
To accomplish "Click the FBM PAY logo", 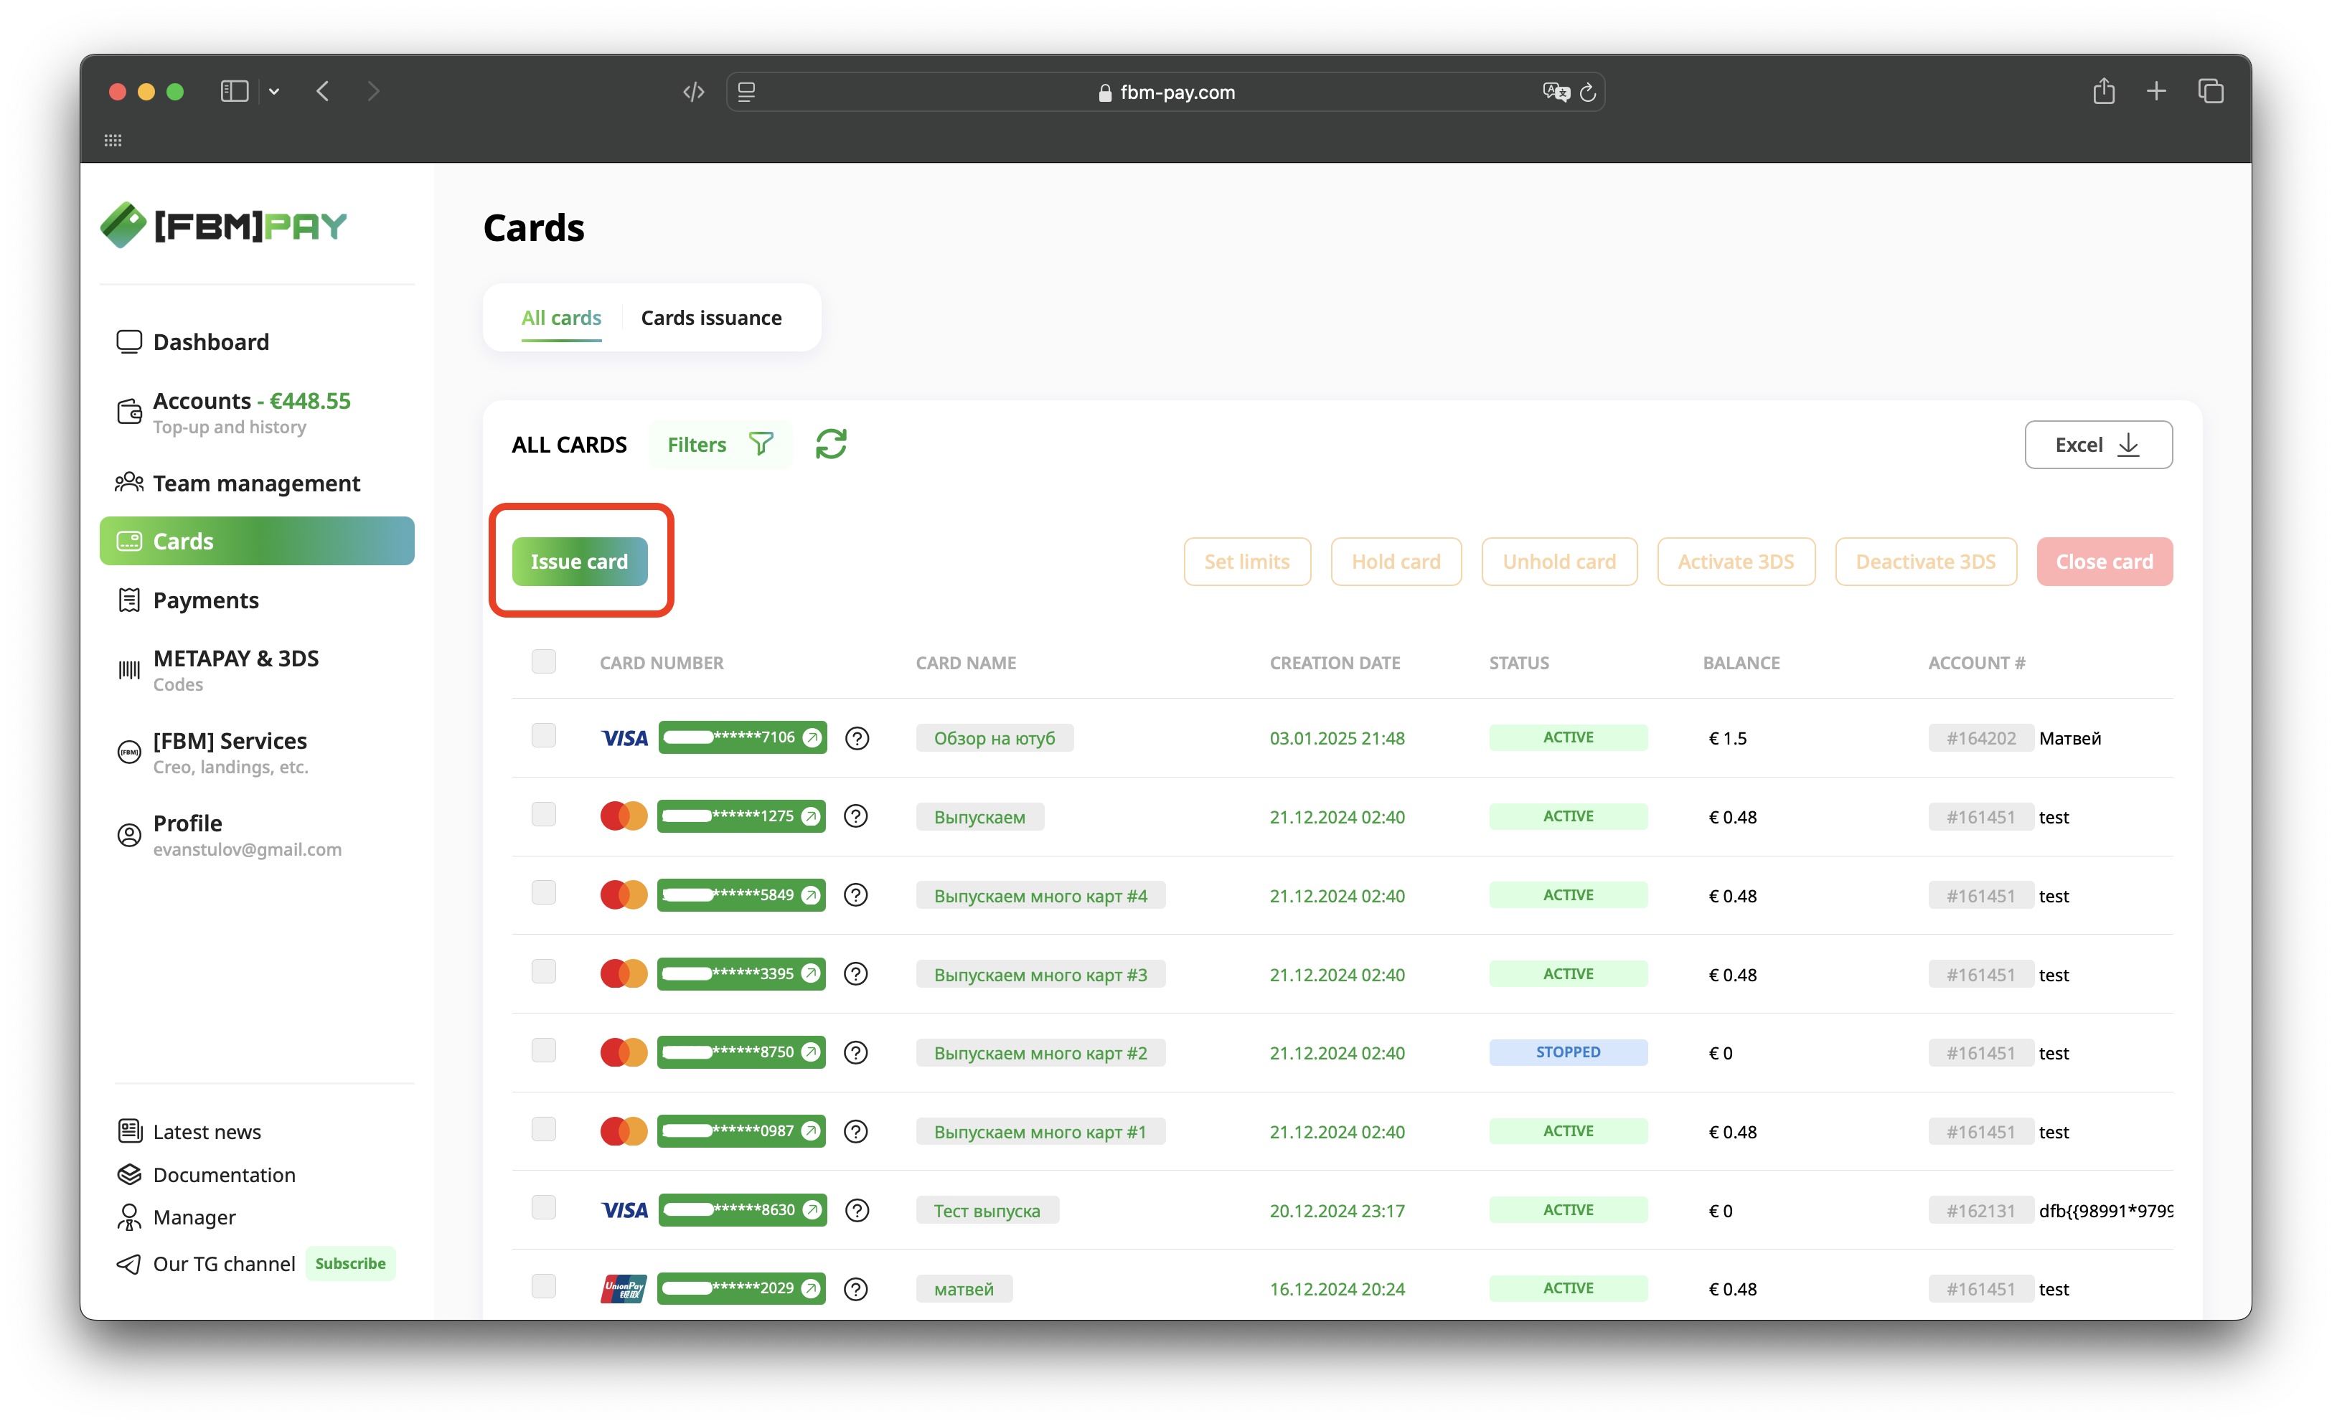I will pyautogui.click(x=225, y=225).
